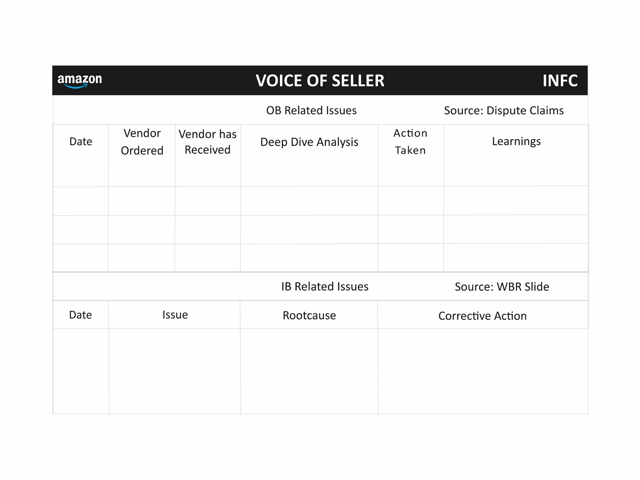Click the Date header in IB table
This screenshot has height=480, width=640.
coord(80,315)
